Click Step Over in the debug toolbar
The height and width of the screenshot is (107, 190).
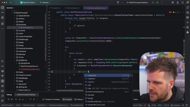tap(19, 99)
